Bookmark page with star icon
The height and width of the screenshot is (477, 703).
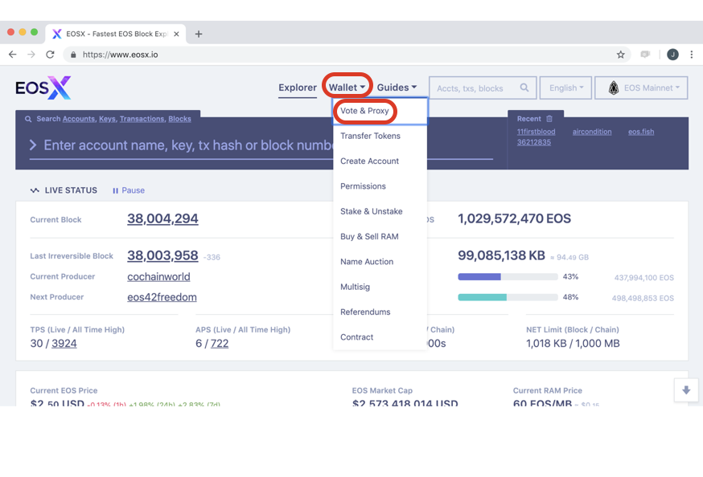620,55
